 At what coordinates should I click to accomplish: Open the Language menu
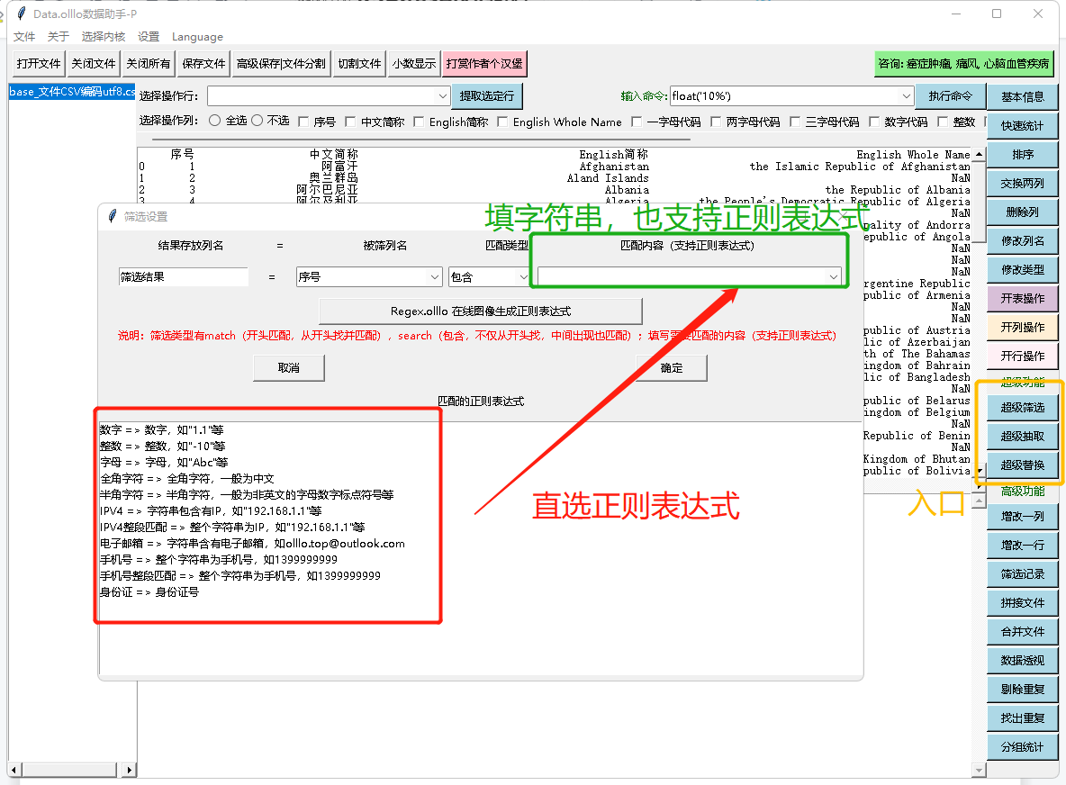(197, 37)
